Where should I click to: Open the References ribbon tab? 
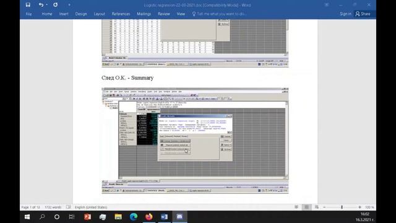(x=121, y=14)
